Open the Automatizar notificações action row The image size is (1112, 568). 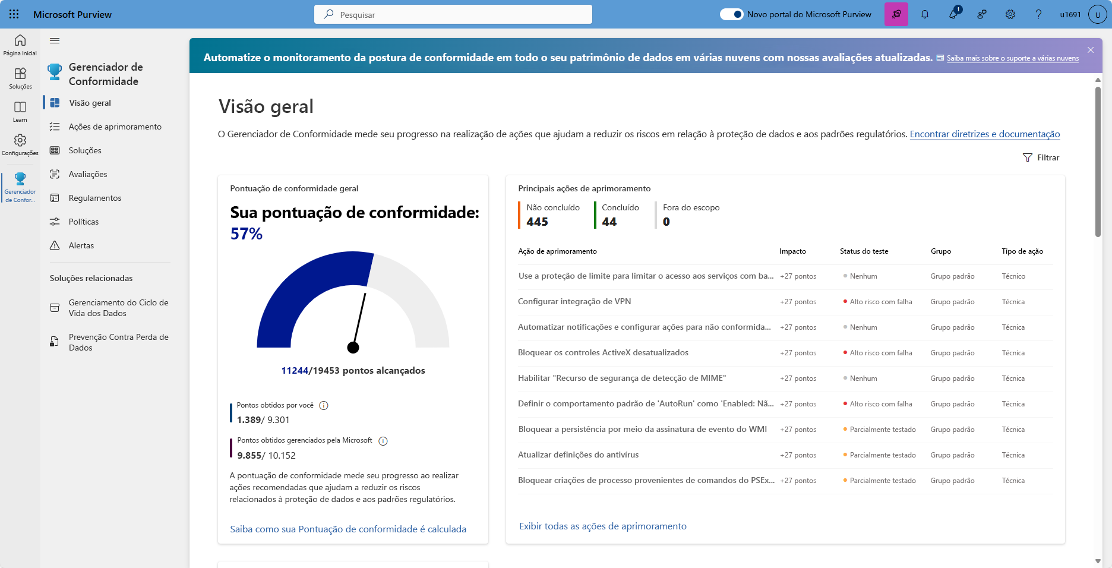[785, 327]
